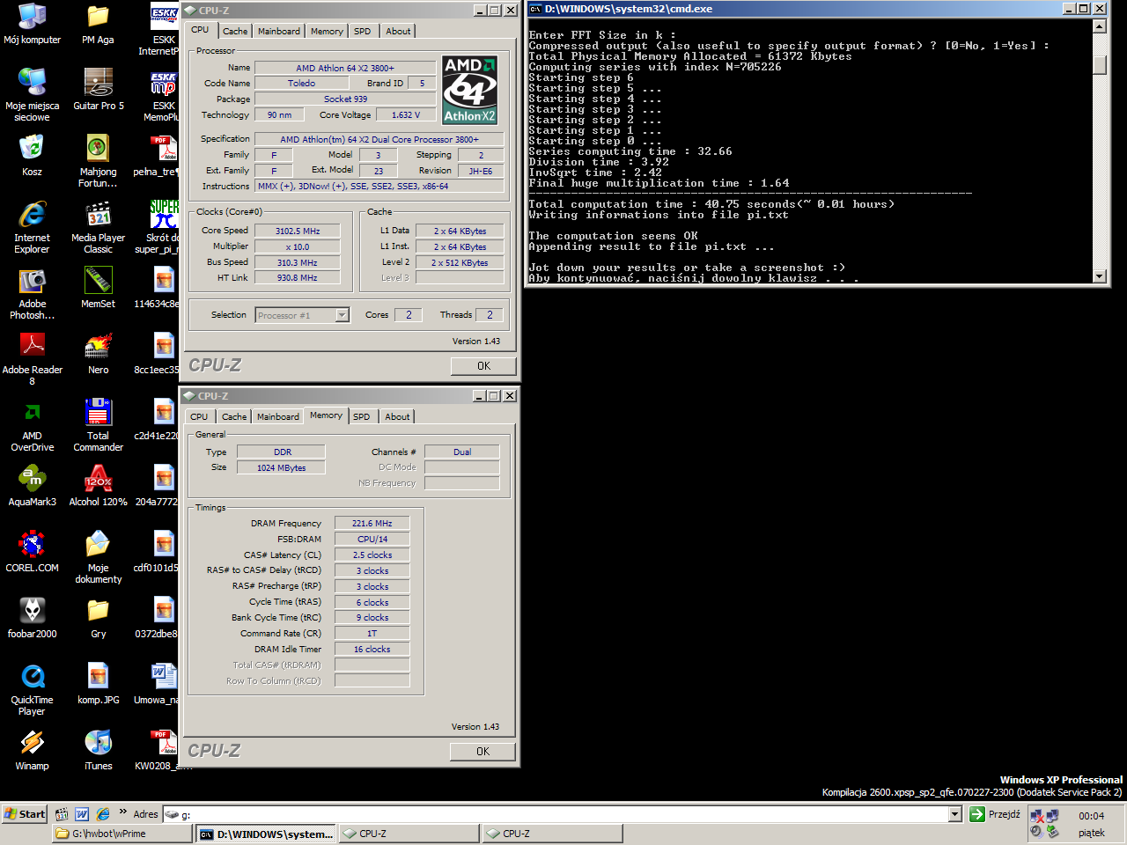1127x845 pixels.
Task: Click OK in the top CPU-Z window
Action: [x=483, y=365]
